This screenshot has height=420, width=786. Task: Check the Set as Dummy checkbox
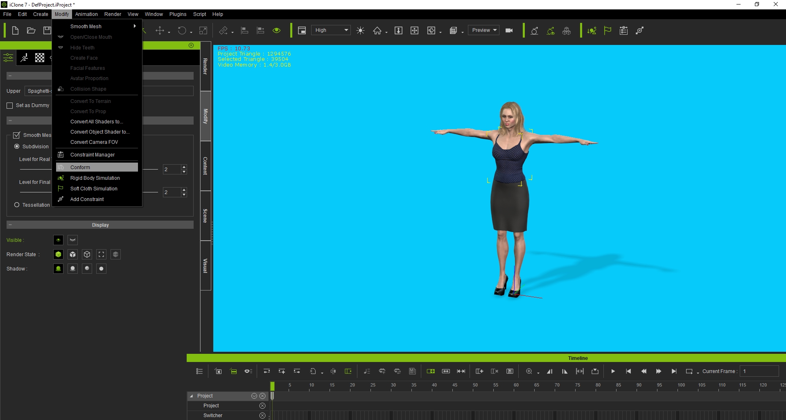click(10, 105)
